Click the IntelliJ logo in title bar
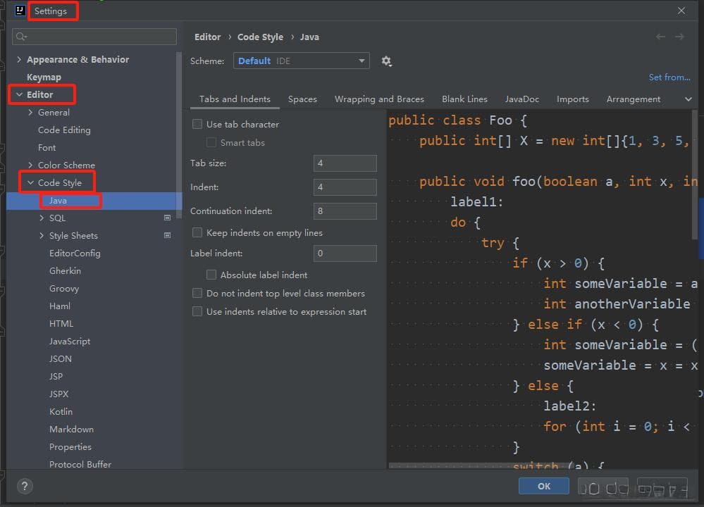This screenshot has height=507, width=704. (x=20, y=11)
